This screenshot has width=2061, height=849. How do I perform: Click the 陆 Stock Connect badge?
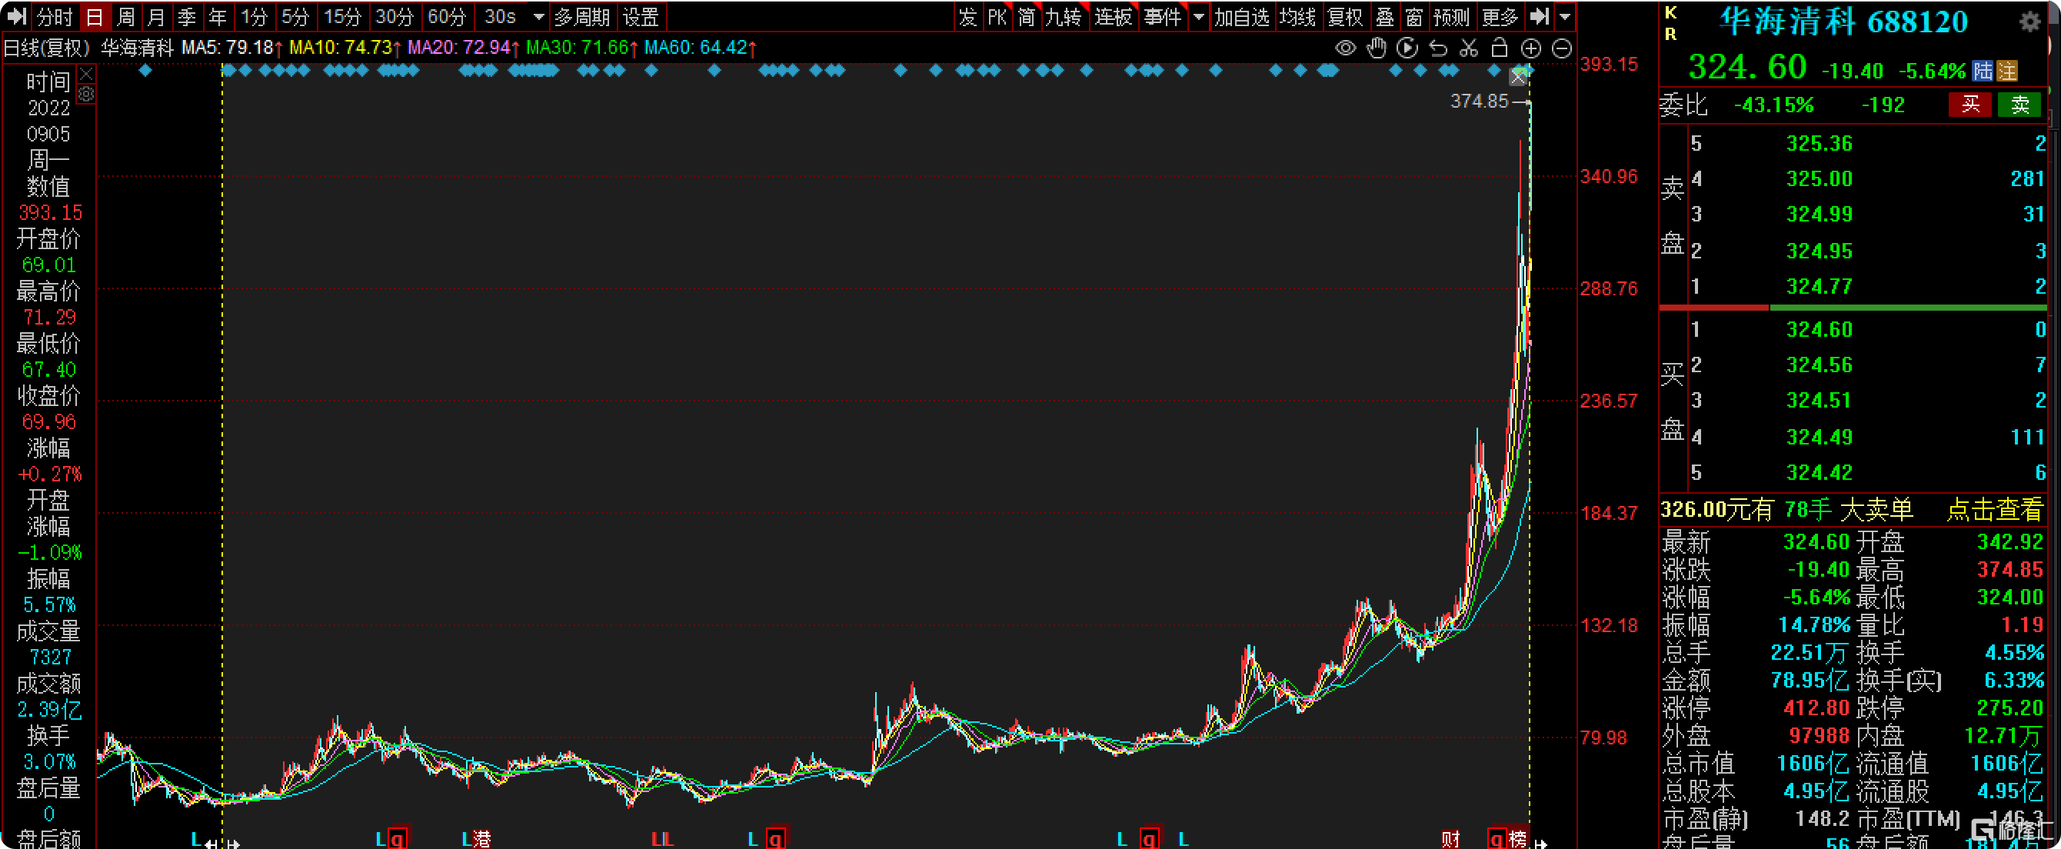click(x=1983, y=72)
